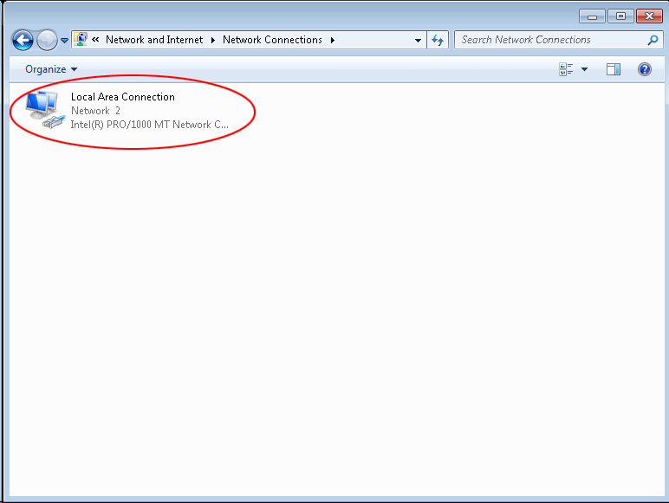Show hidden breadcrumb levels via double chevron
Screen dimensions: 669x503
(95, 40)
